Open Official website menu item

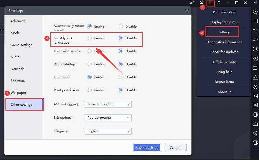(224, 62)
